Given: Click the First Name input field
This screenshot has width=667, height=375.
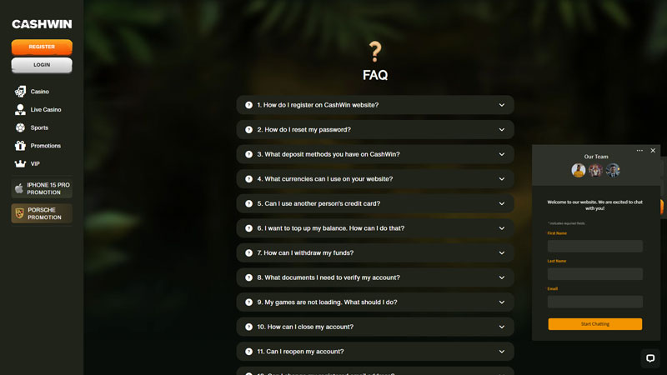Looking at the screenshot, I should (x=594, y=246).
